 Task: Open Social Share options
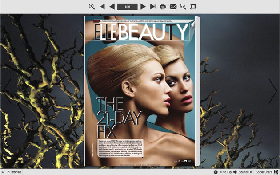click(x=267, y=172)
